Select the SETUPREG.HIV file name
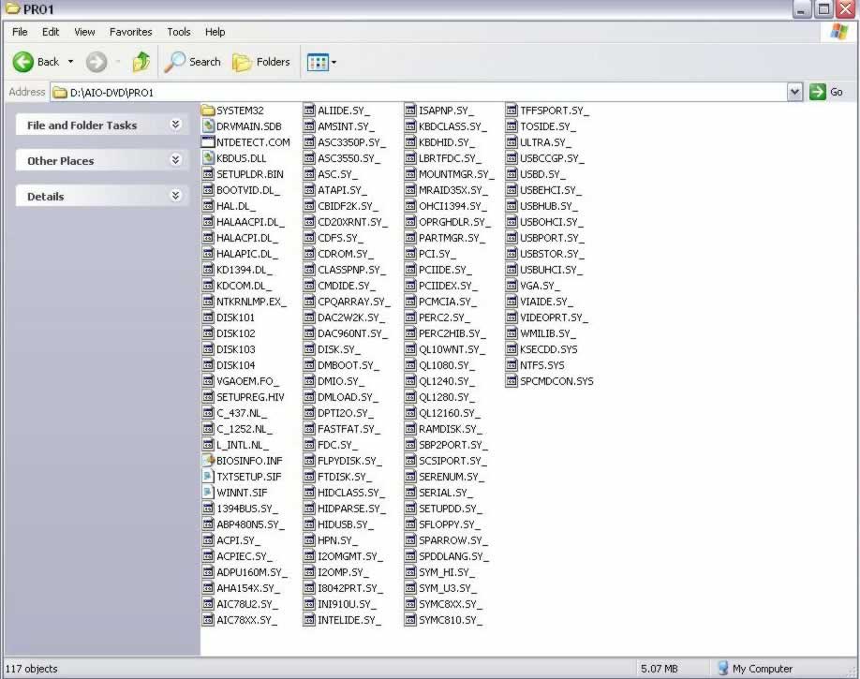The image size is (860, 679). (250, 397)
